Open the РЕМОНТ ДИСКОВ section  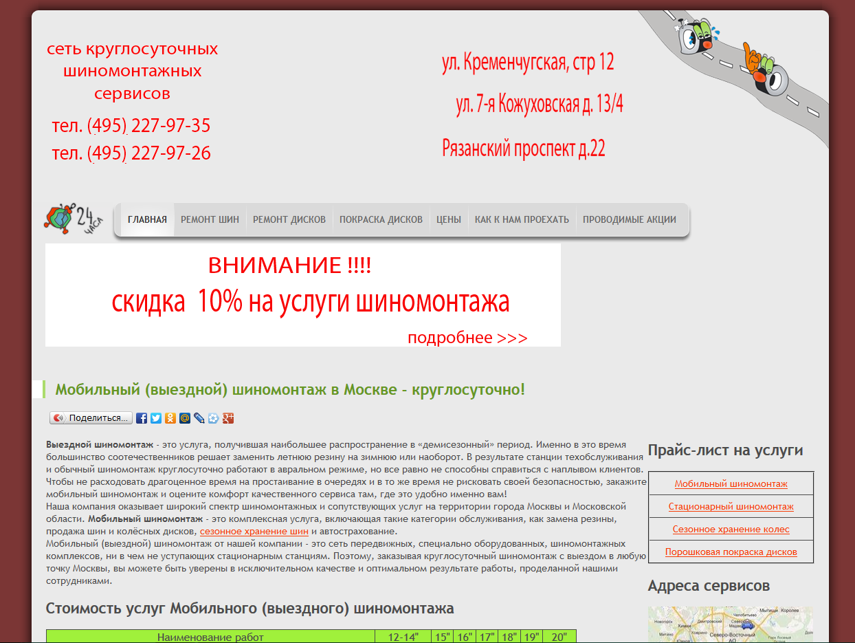click(289, 219)
